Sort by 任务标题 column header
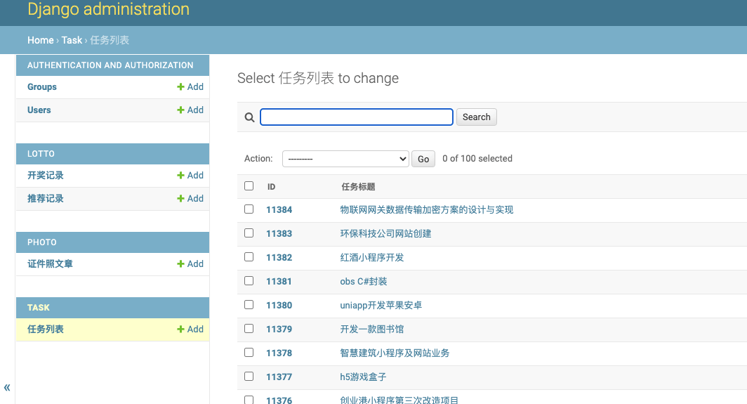The width and height of the screenshot is (747, 404). pyautogui.click(x=358, y=187)
